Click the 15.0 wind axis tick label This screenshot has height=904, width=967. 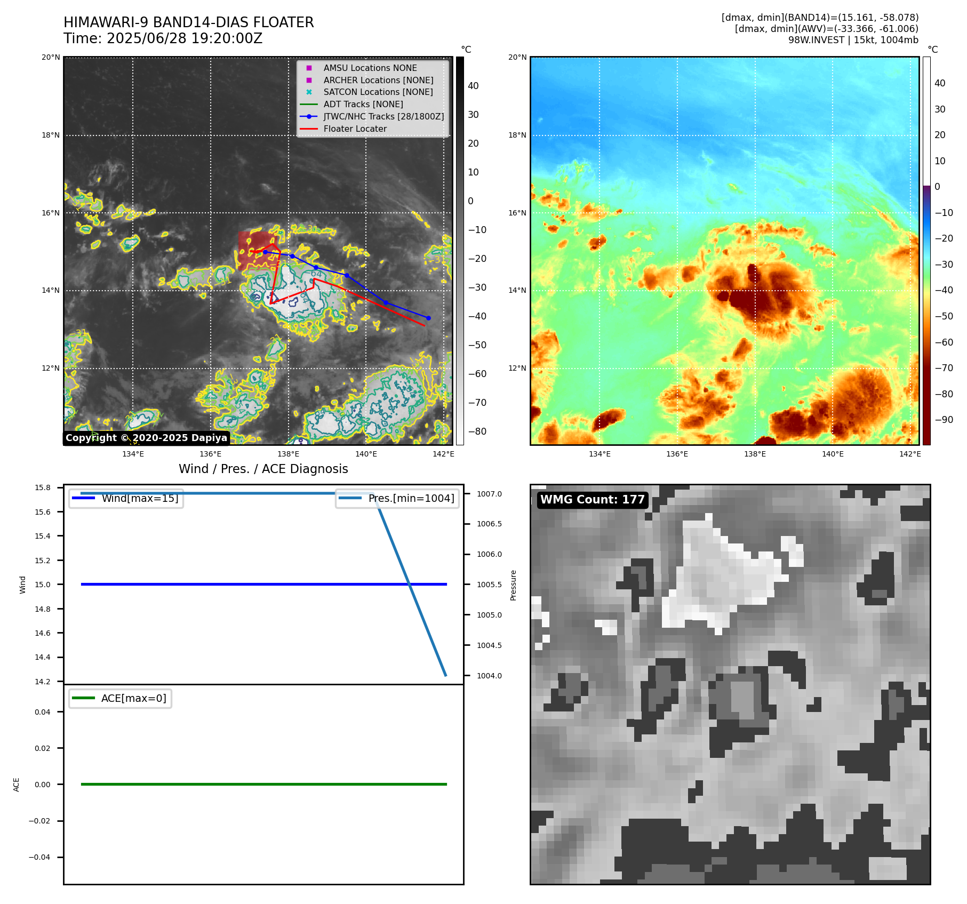[x=43, y=585]
